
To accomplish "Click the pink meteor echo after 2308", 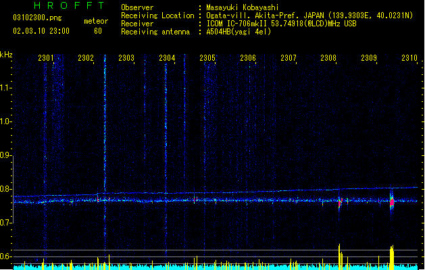I will (340, 202).
